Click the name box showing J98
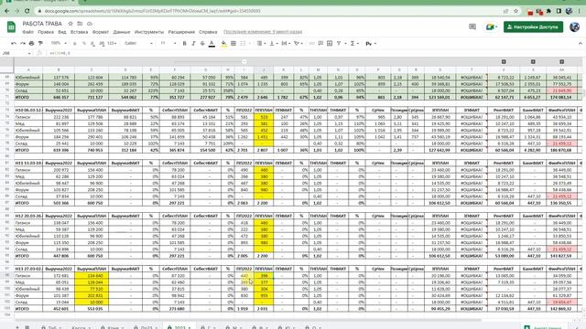Image resolution: width=586 pixels, height=329 pixels. 16,53
